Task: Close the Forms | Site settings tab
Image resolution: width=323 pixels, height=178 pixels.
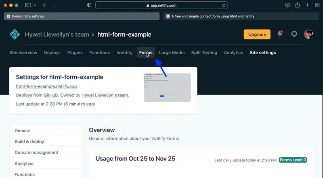Action: [x=8, y=16]
